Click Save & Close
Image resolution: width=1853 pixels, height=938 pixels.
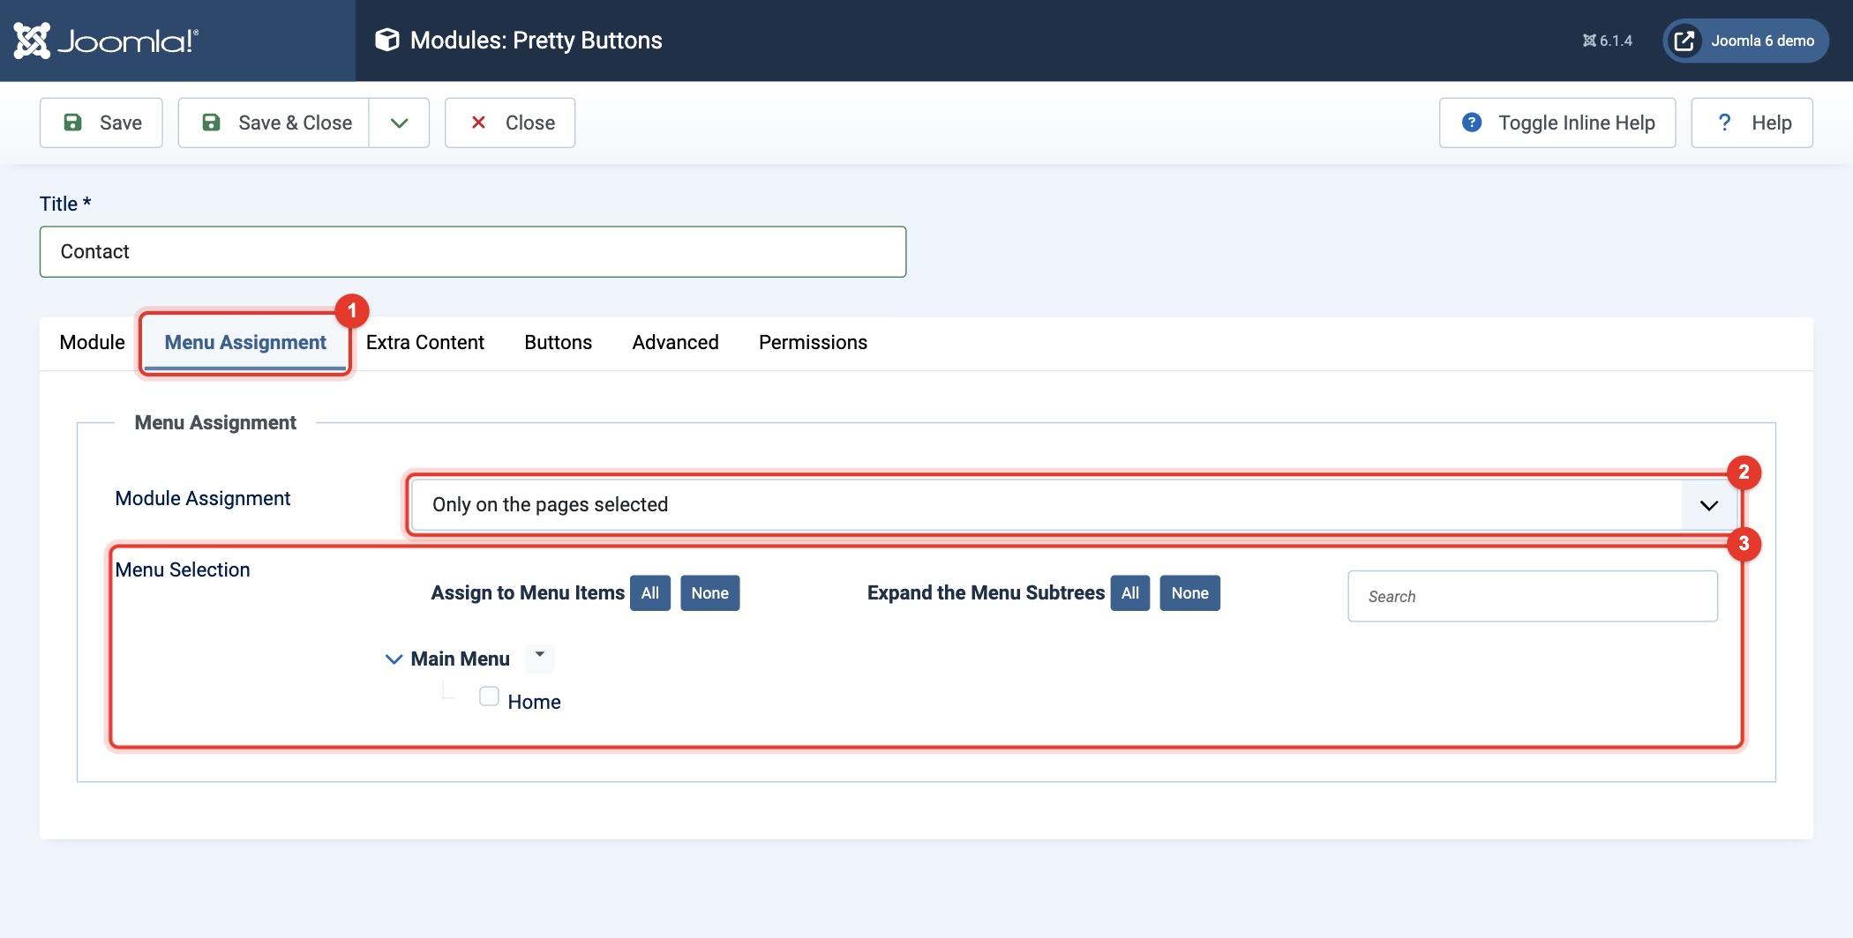(x=274, y=123)
